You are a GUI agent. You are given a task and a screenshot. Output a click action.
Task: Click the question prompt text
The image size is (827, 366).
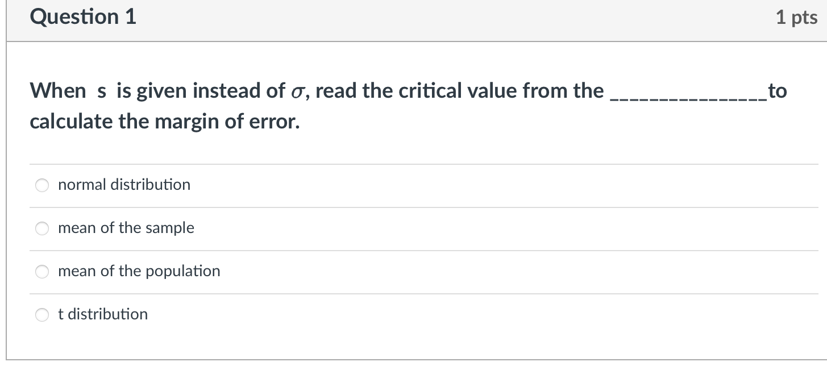click(x=227, y=105)
